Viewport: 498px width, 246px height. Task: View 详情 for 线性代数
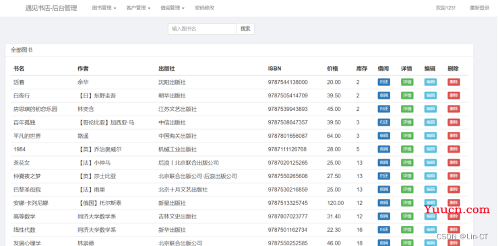407,230
